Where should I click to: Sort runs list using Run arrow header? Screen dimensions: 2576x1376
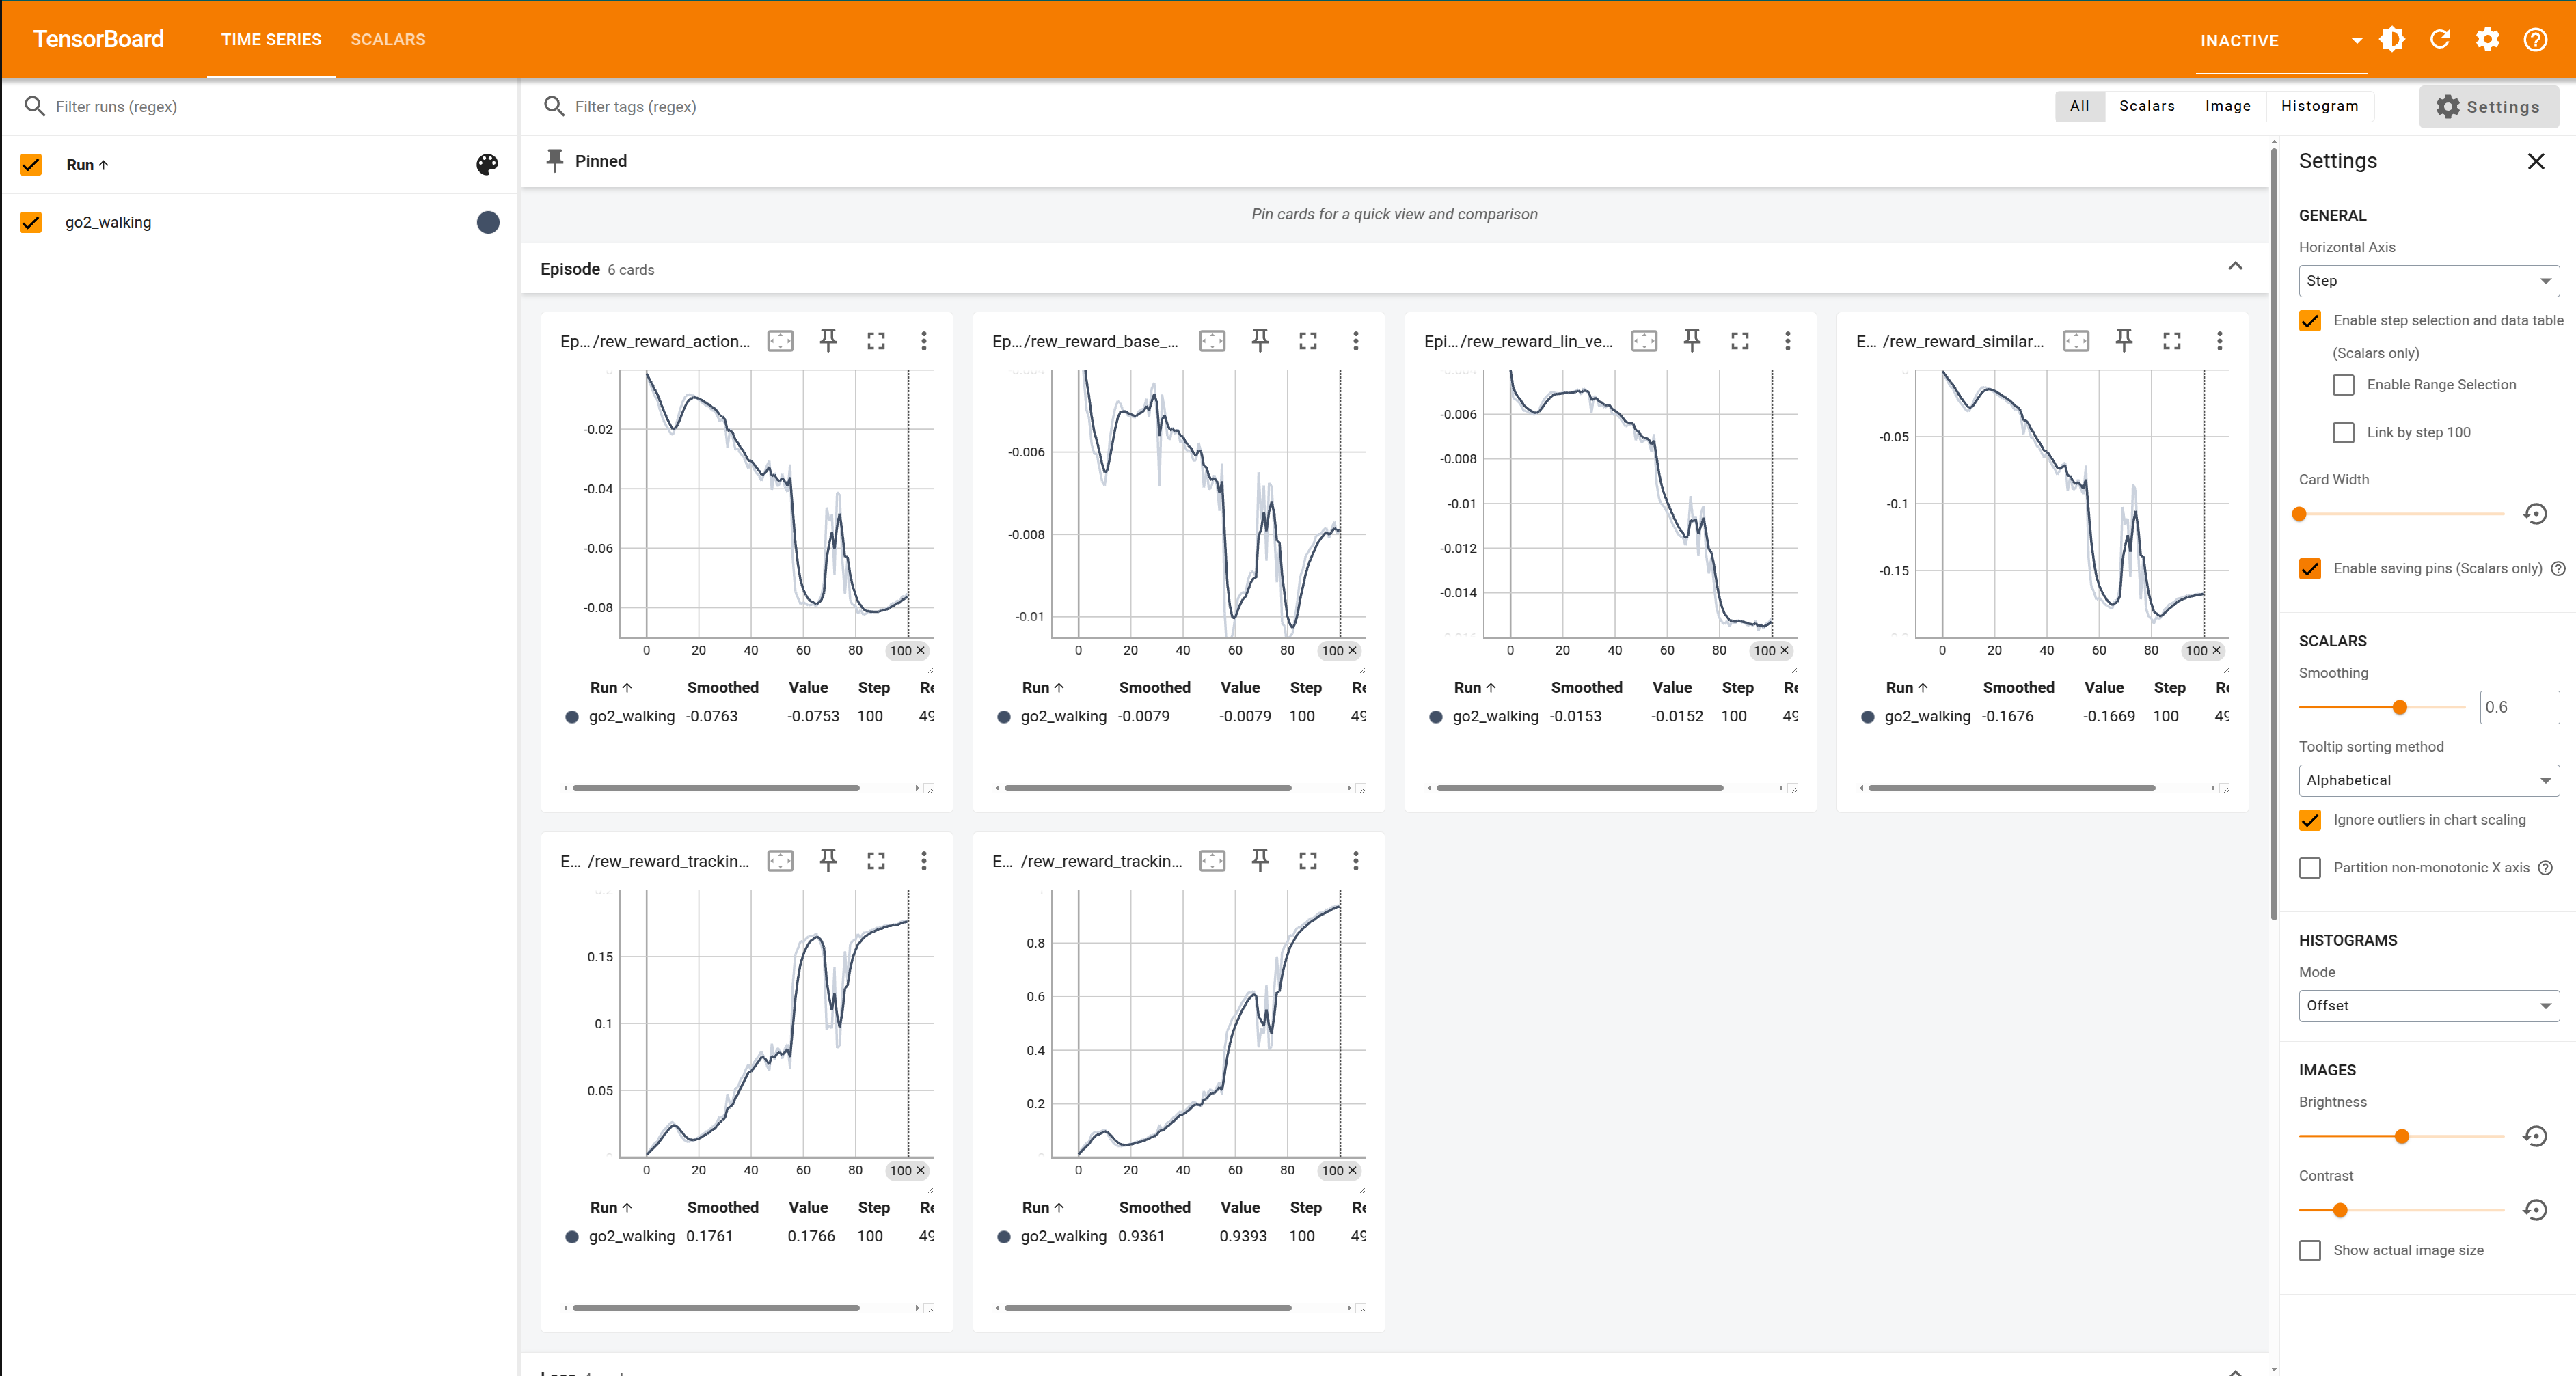pos(87,165)
